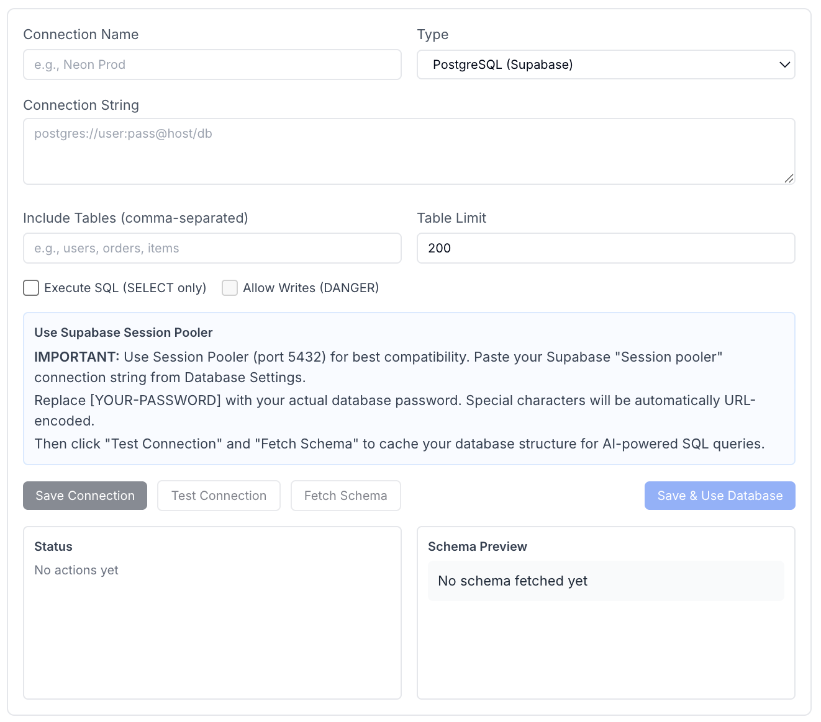Viewport: 821px width, 722px height.
Task: Focus the Connection String text area
Action: click(409, 151)
